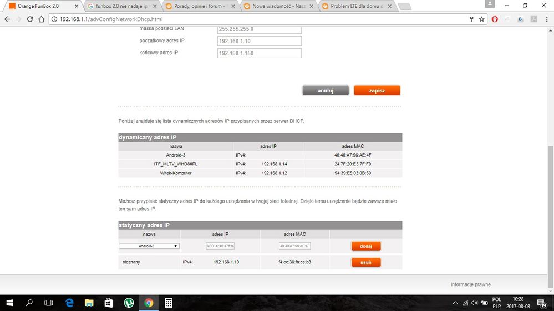
Task: Open the Windows Start menu
Action: [9, 303]
